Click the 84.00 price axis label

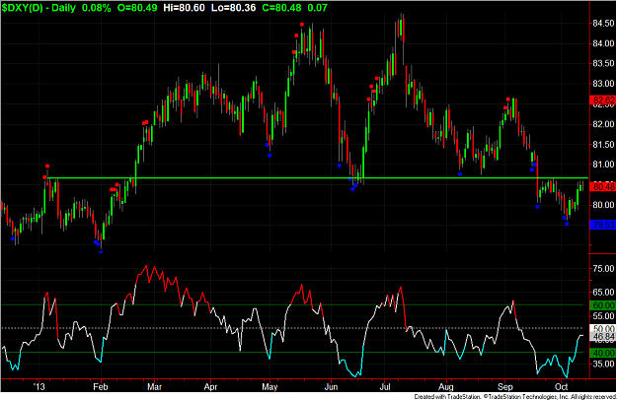point(603,43)
